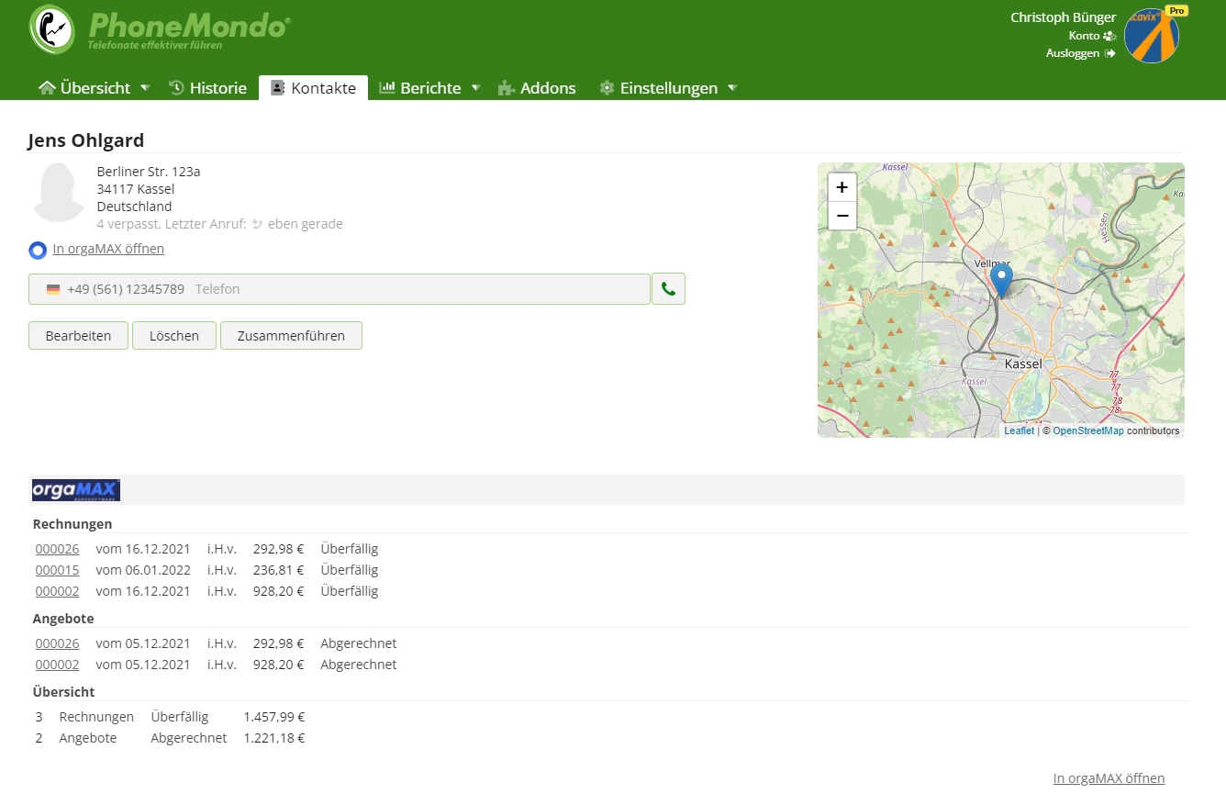Click the PhoneMondo logo icon
This screenshot has width=1226, height=805.
52,30
